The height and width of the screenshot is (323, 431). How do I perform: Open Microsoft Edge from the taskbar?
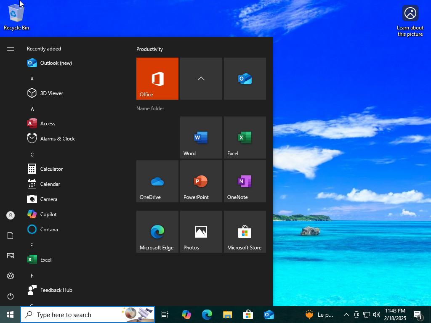coord(207,315)
